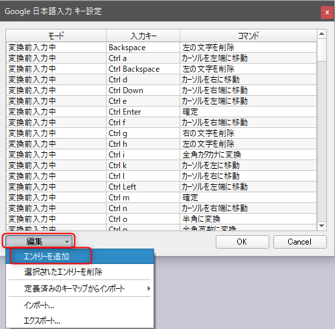The height and width of the screenshot is (329, 335).
Task: Select the Ctrl n key cell
Action: click(x=143, y=208)
